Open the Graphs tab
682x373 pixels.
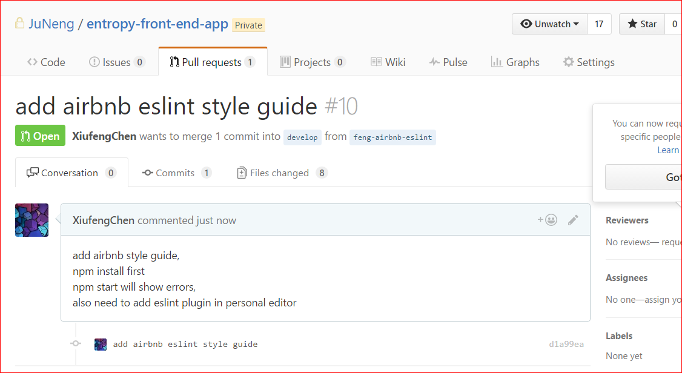tap(515, 62)
